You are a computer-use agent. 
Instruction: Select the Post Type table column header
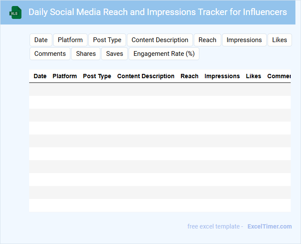coord(97,76)
